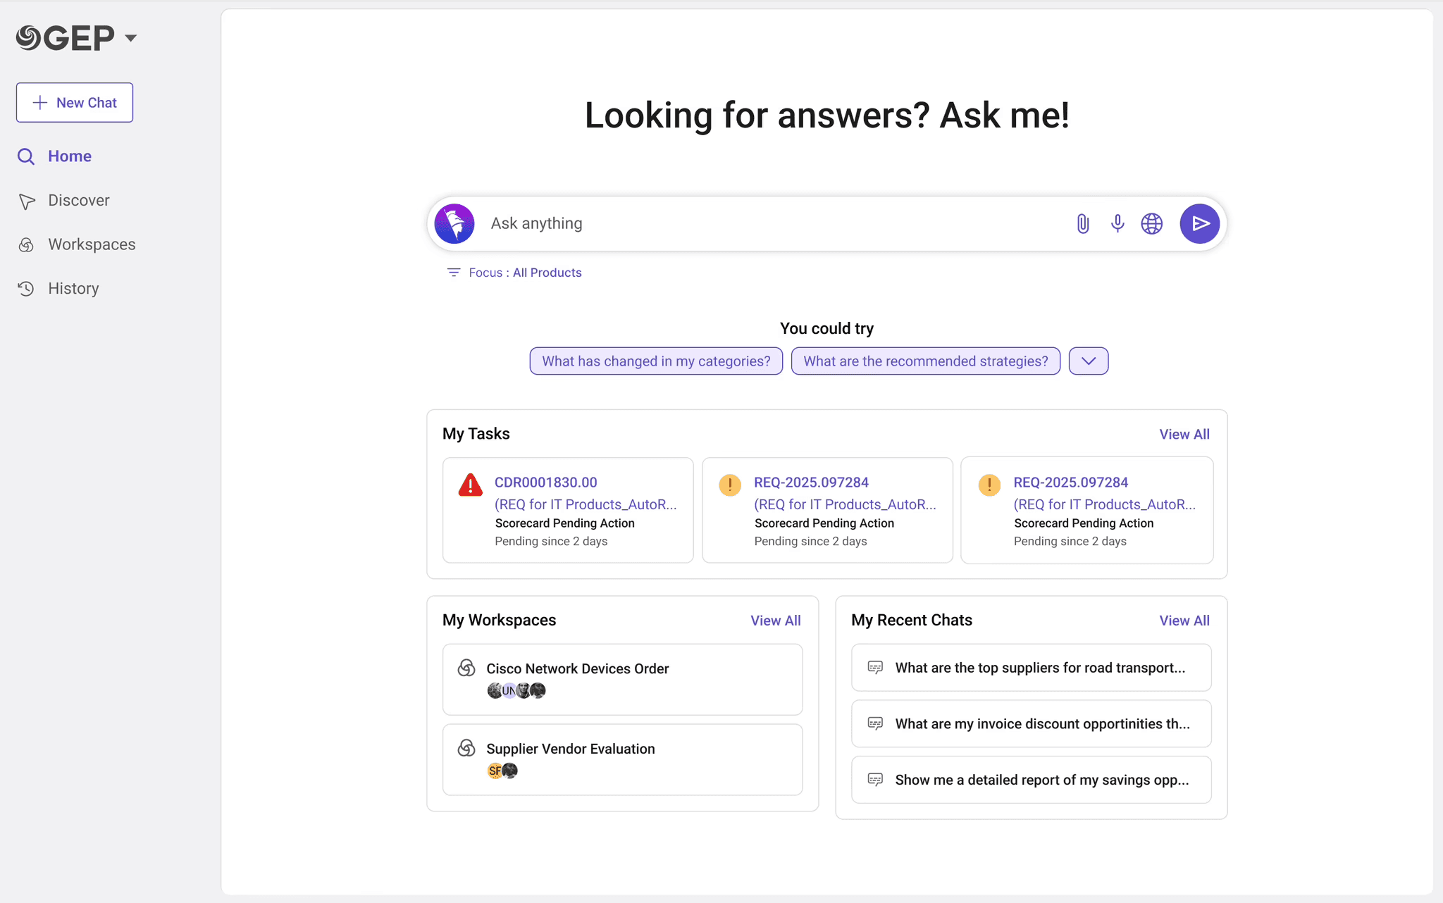Click chat icon beside top suppliers chat

pos(875,668)
